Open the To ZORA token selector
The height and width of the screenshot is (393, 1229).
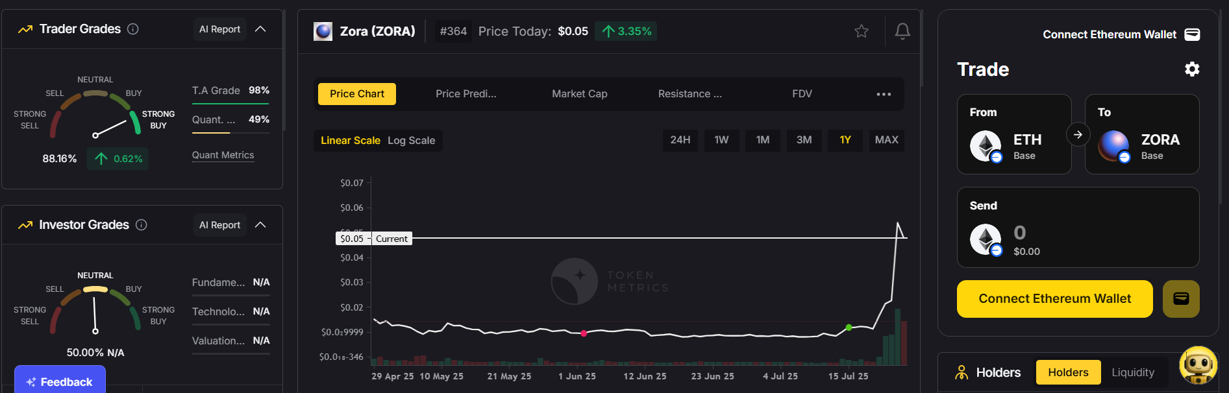click(x=1142, y=134)
